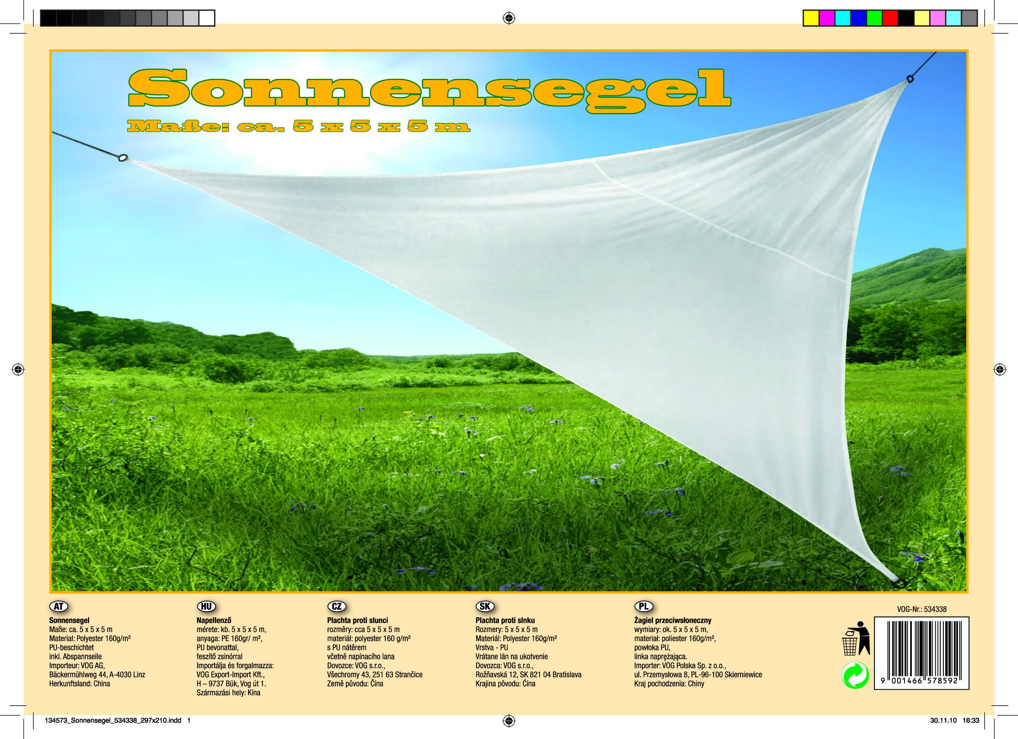Click the 'inkl. Abspannseile' line
This screenshot has width=1018, height=739.
[x=75, y=656]
